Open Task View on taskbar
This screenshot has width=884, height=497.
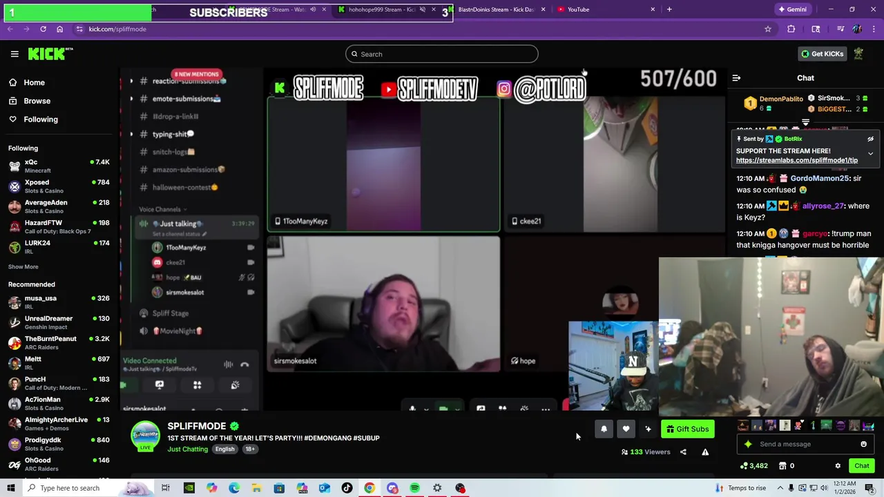[166, 488]
